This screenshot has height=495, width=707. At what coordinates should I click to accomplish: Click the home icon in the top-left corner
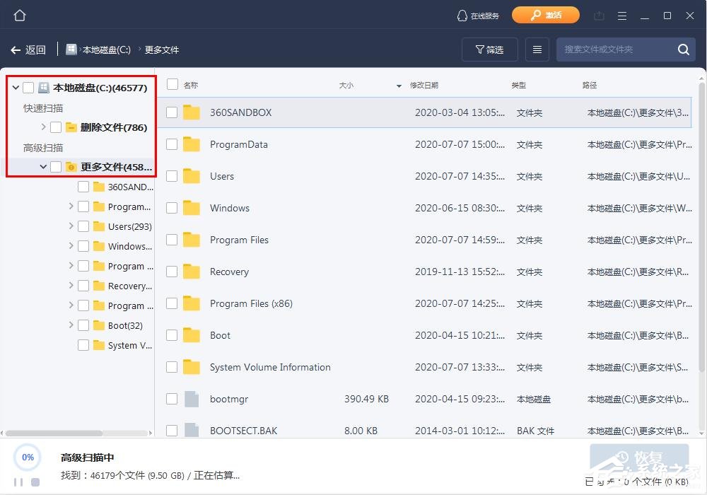point(19,14)
